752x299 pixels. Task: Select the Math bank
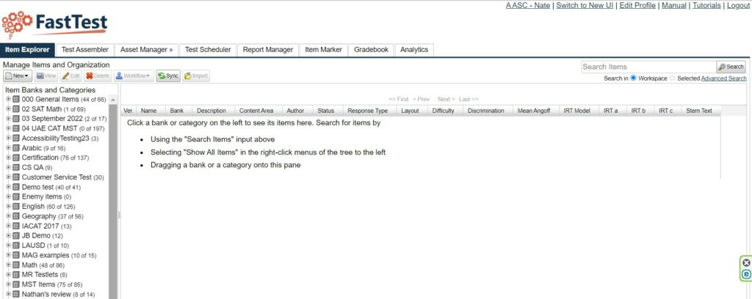(43, 265)
